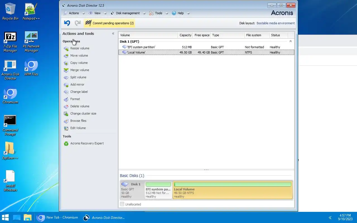
Task: Show hidden system tray icons
Action: [330, 218]
